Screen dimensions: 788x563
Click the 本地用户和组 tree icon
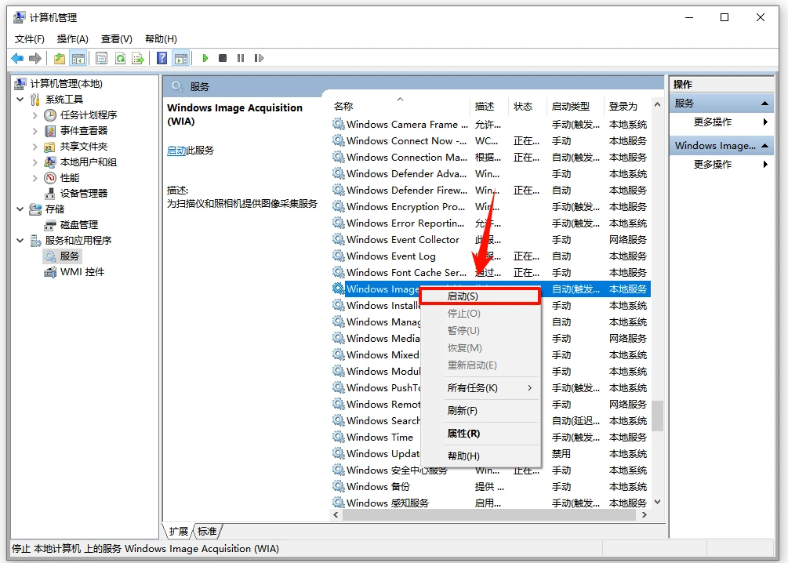tap(49, 162)
